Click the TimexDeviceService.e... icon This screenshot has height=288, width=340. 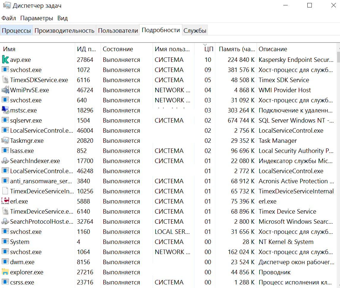5,211
